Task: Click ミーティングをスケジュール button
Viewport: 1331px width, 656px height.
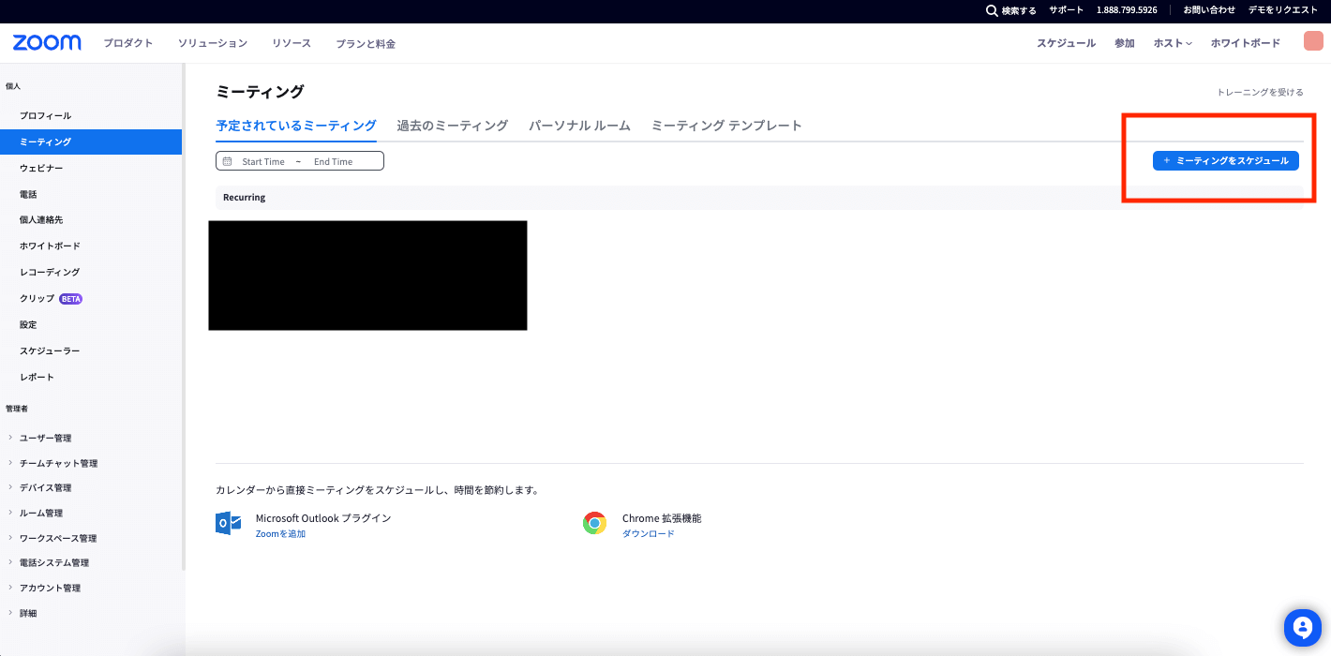Action: (1226, 160)
